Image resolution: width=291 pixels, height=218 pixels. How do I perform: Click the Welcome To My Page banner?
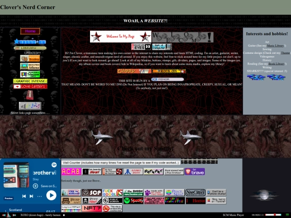coord(121,37)
